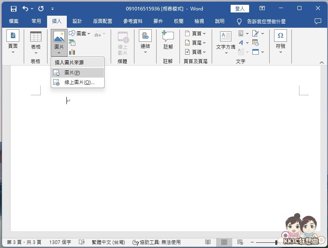328x248 pixels.
Task: Switch to the 常用 home tab
Action: pyautogui.click(x=36, y=21)
